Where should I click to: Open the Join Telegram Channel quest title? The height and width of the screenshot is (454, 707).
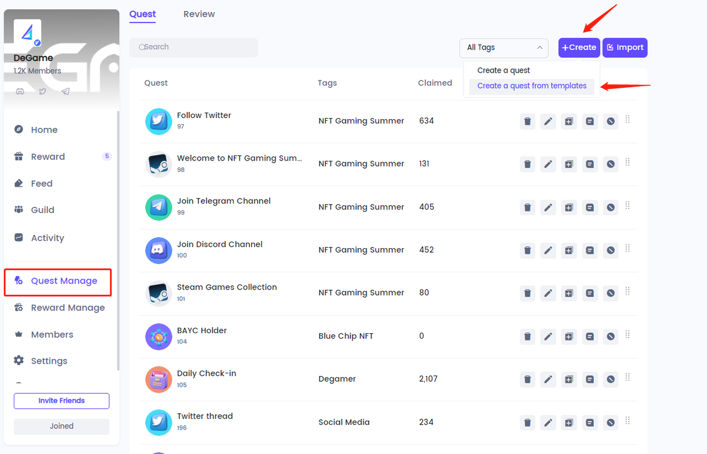point(224,201)
